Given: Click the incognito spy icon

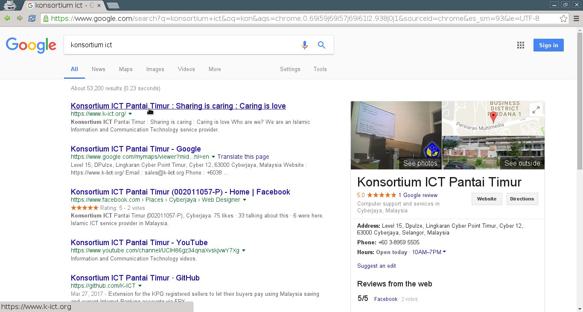Looking at the screenshot, I should point(10,5).
